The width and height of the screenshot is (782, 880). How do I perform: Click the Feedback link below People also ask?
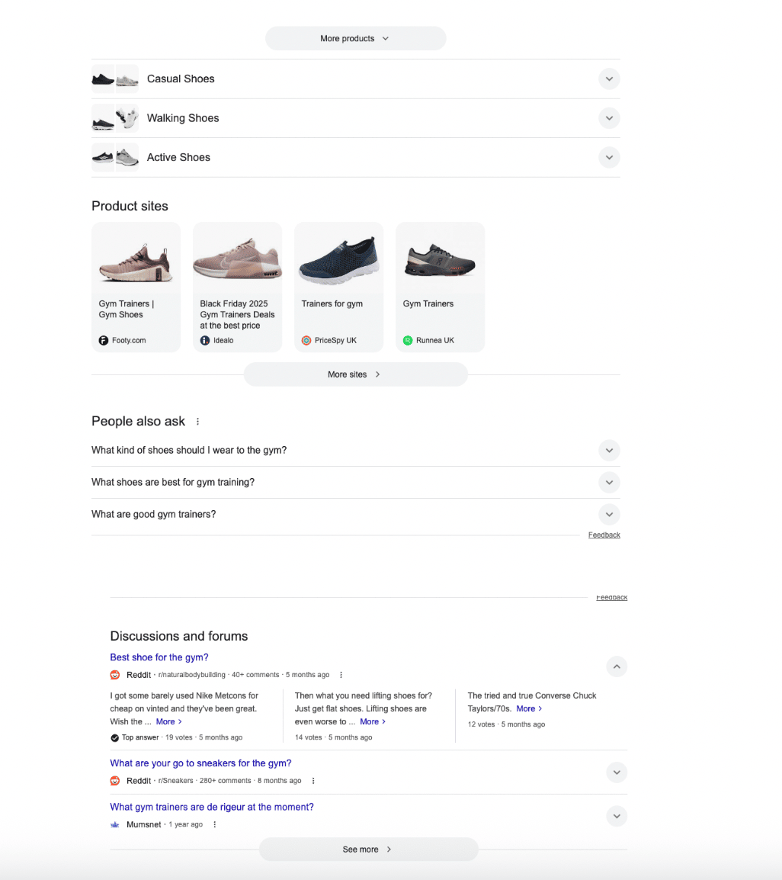click(x=604, y=535)
